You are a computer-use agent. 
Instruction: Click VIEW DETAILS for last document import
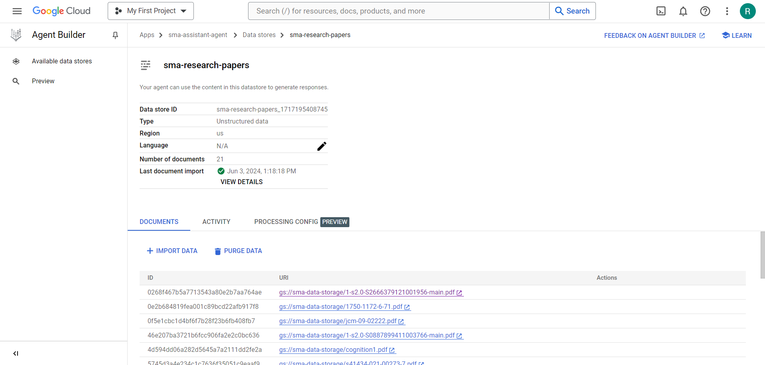coord(242,182)
